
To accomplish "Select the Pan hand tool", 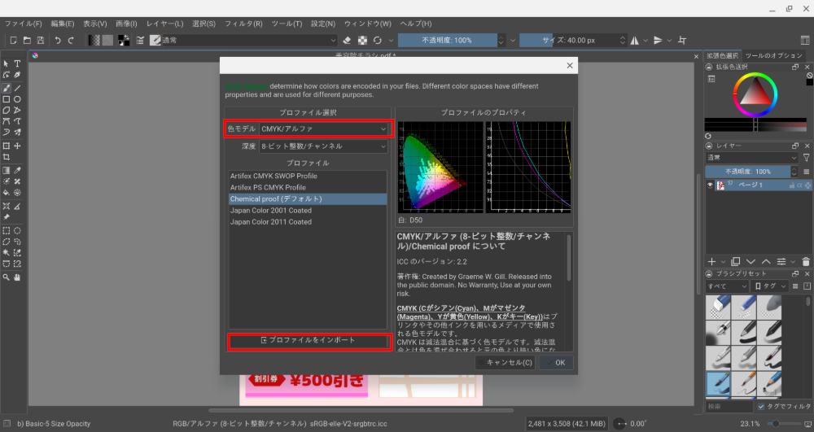I will [17, 277].
